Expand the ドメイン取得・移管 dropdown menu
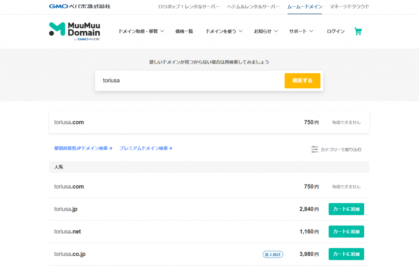This screenshot has width=419, height=268. click(141, 31)
